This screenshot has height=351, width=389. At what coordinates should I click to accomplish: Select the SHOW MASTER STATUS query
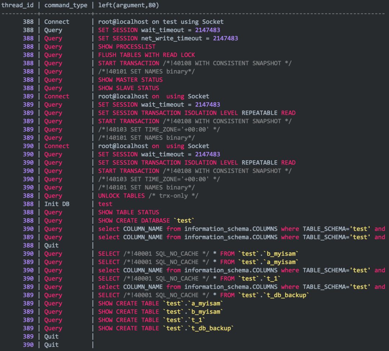(x=130, y=80)
